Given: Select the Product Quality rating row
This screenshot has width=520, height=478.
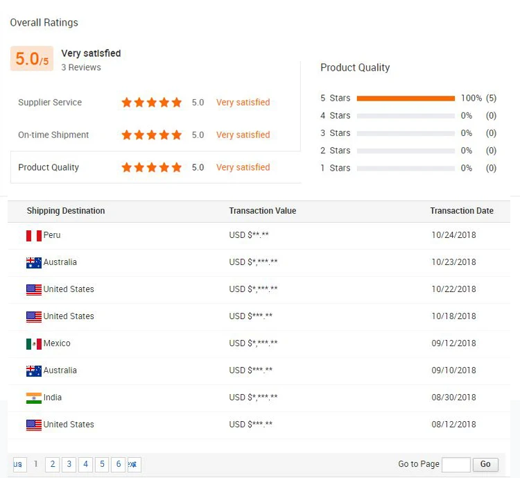Looking at the screenshot, I should (x=155, y=167).
